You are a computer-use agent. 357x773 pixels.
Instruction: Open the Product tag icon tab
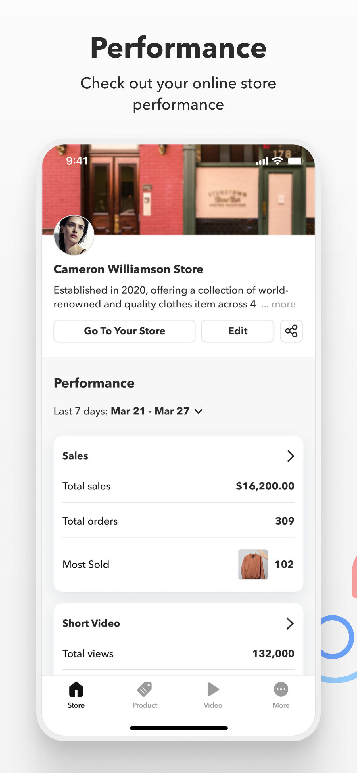pos(145,689)
